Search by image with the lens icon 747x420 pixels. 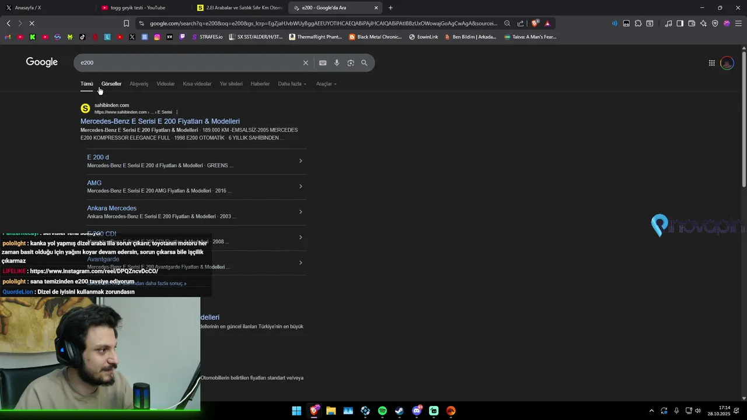[x=351, y=63]
